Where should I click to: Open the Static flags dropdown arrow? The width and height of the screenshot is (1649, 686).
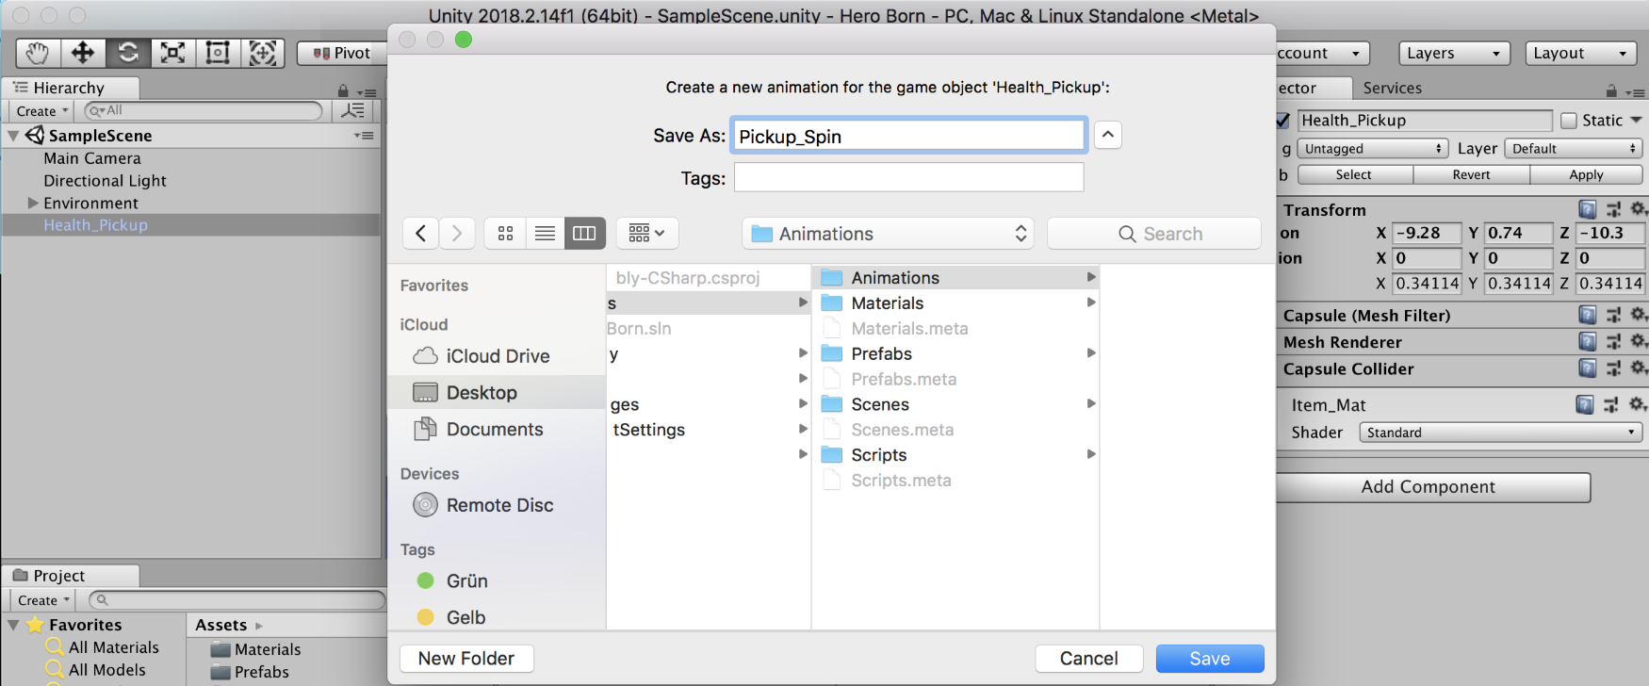coord(1636,121)
